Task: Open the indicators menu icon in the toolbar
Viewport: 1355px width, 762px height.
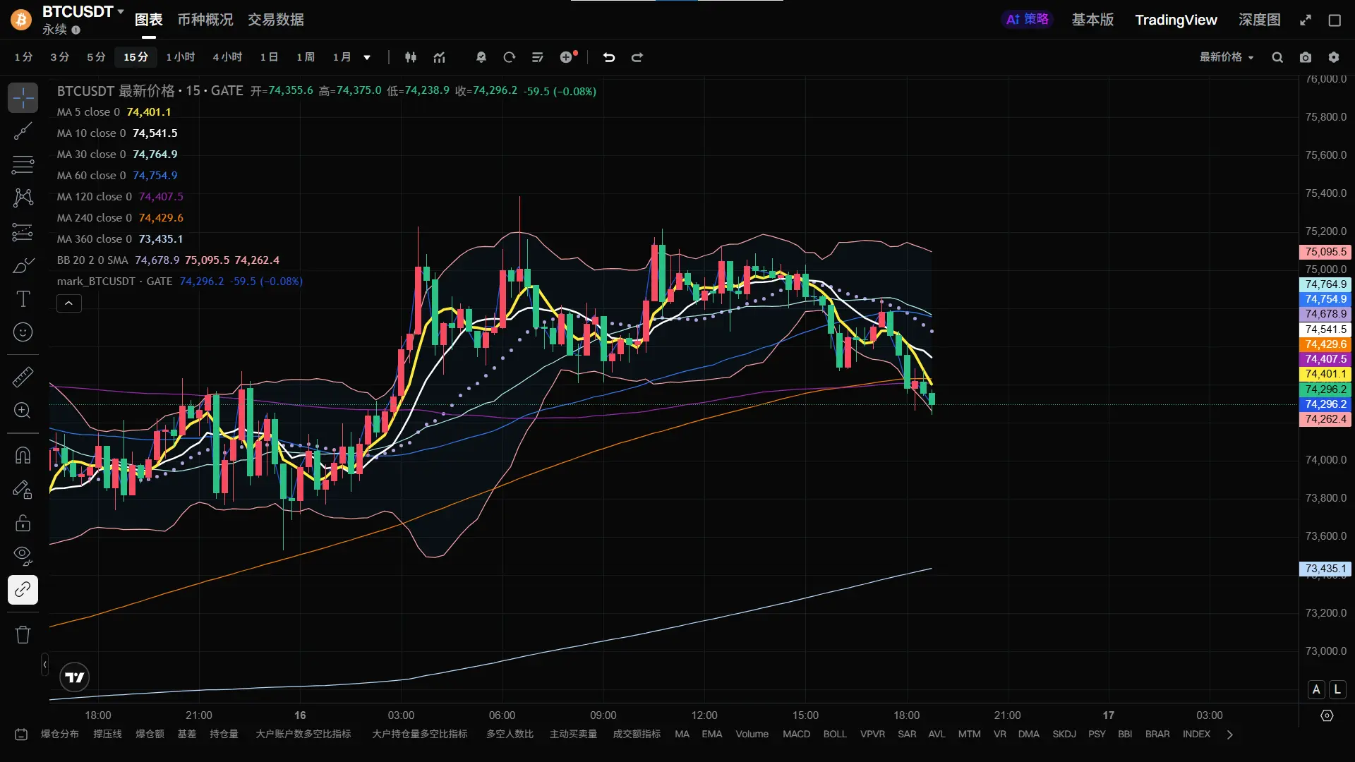Action: tap(440, 58)
